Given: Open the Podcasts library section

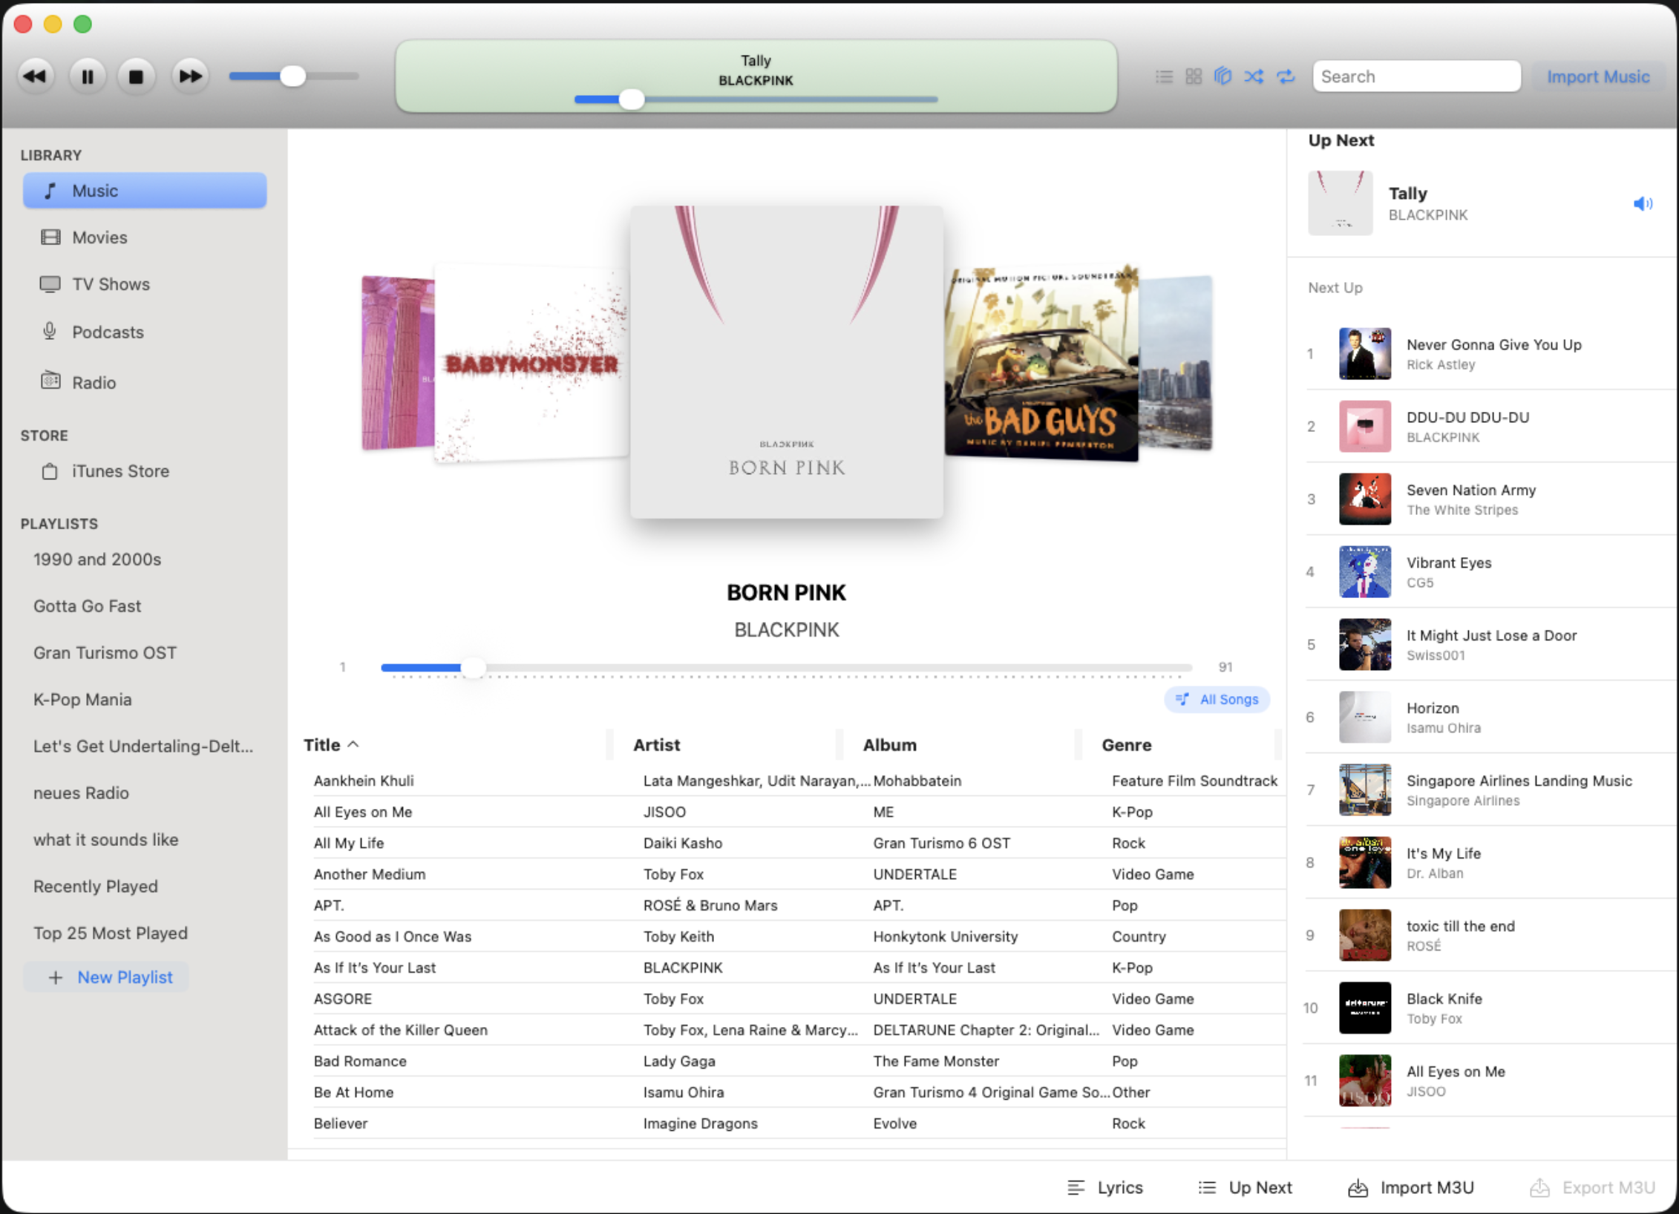Looking at the screenshot, I should pos(108,332).
